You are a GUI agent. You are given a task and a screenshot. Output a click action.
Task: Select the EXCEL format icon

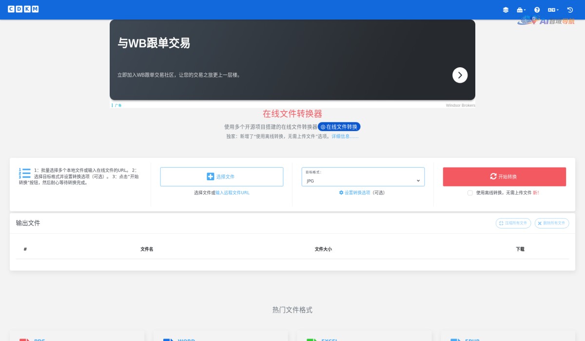pos(312,340)
